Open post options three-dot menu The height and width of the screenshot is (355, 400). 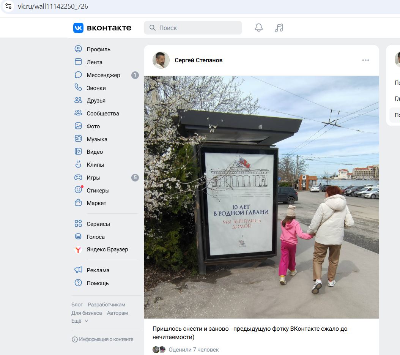(x=365, y=60)
